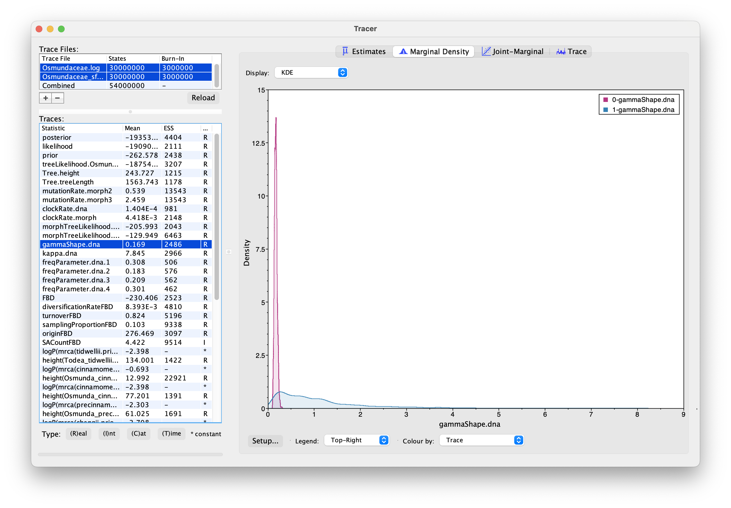Image resolution: width=731 pixels, height=508 pixels.
Task: Set trace type to (T)ime
Action: [171, 434]
